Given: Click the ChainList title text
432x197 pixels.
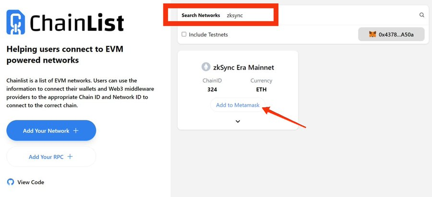Looking at the screenshot, I should [x=77, y=23].
